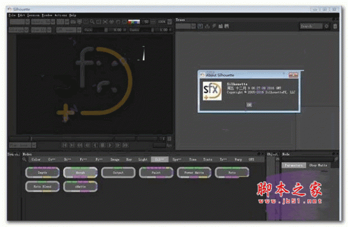This screenshot has height=227, width=348.
Task: Expand the first viewer dropdown arrow at top-left
Action: (x=27, y=21)
